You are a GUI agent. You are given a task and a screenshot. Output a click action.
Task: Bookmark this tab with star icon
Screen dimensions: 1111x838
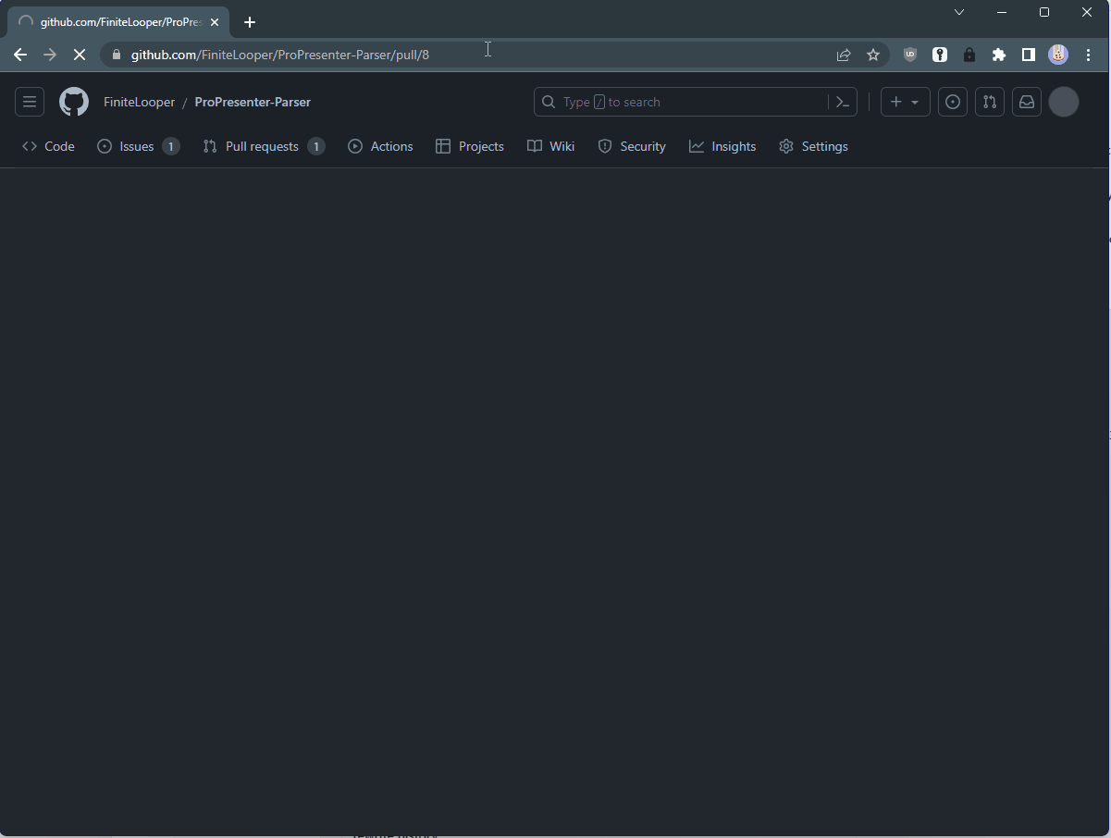coord(873,55)
